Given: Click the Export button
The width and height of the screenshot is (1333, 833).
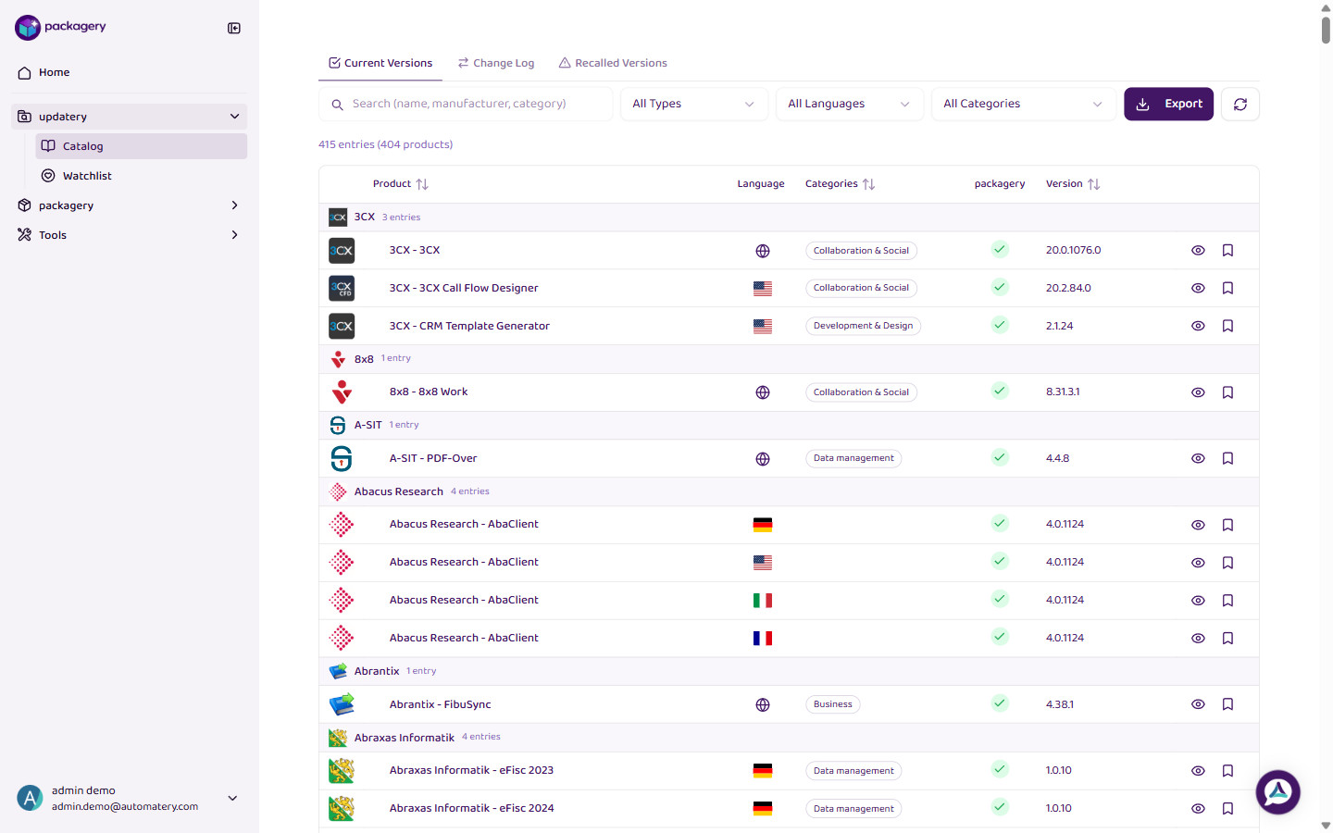Looking at the screenshot, I should click(x=1168, y=104).
